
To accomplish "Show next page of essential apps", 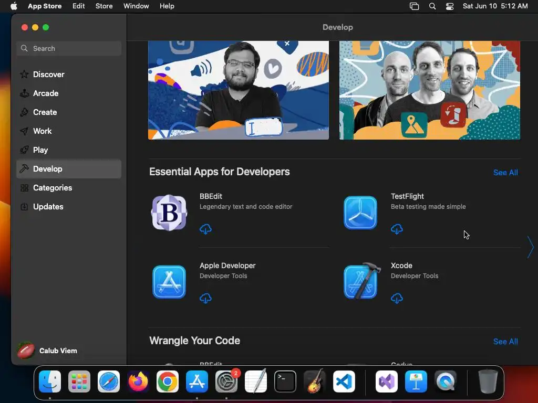I will (531, 247).
